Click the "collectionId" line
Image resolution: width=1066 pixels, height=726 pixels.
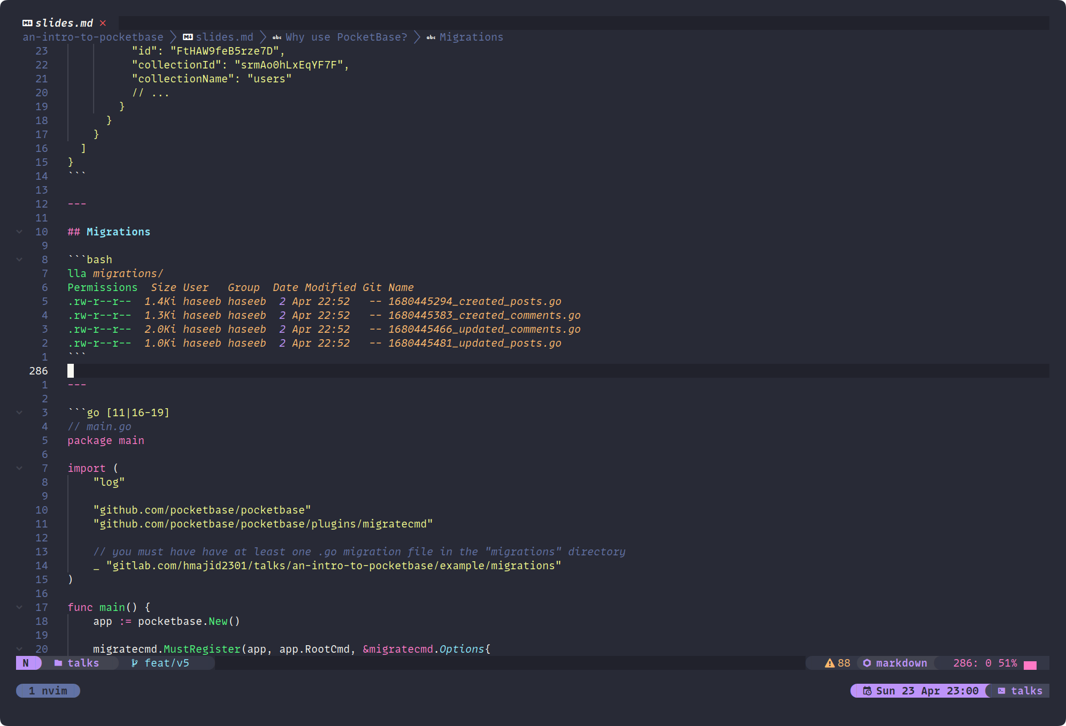(241, 65)
